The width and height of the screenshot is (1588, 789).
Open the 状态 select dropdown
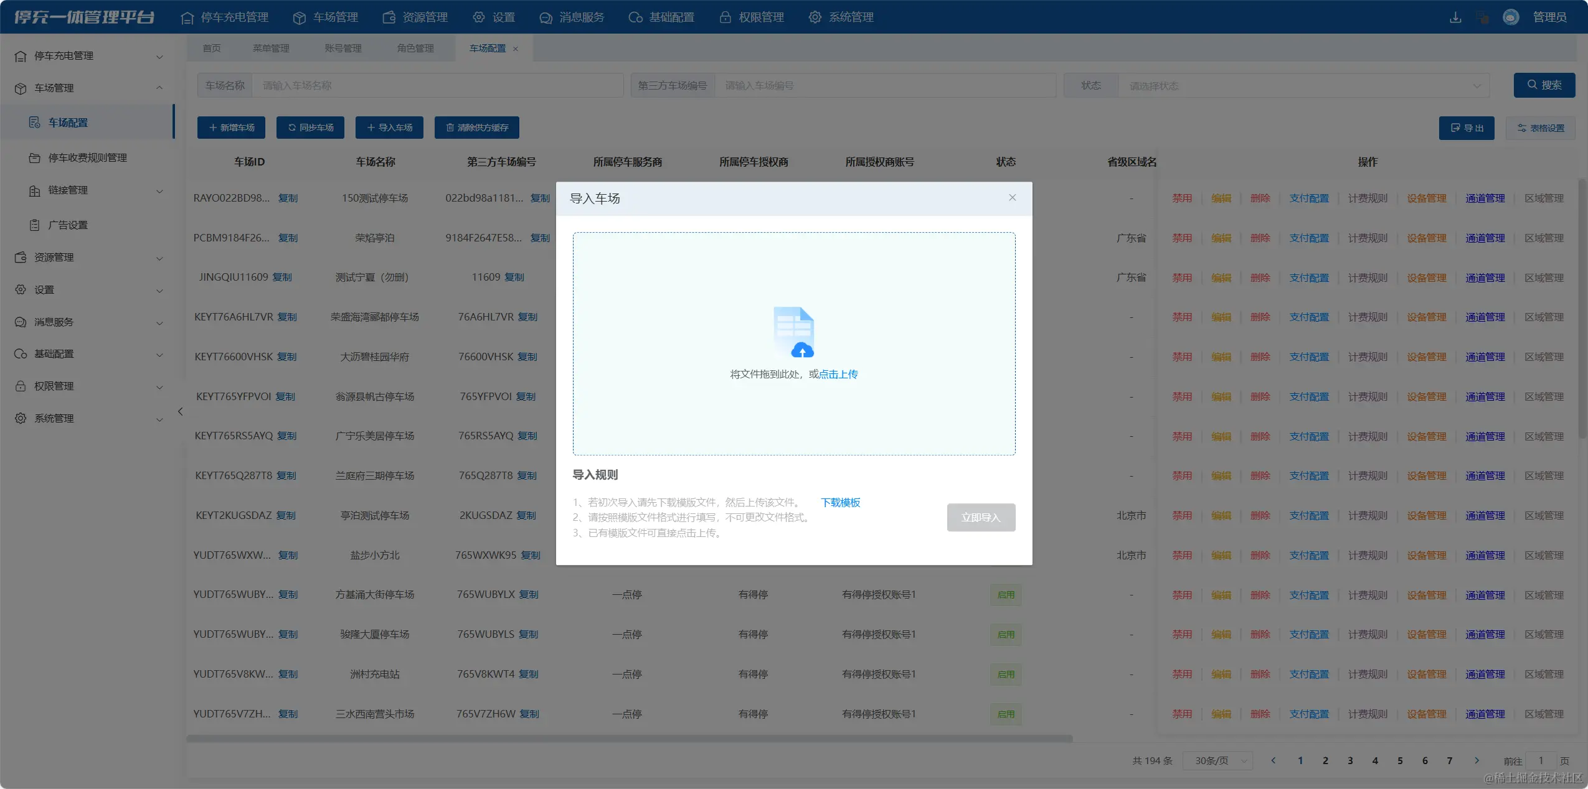(1303, 86)
